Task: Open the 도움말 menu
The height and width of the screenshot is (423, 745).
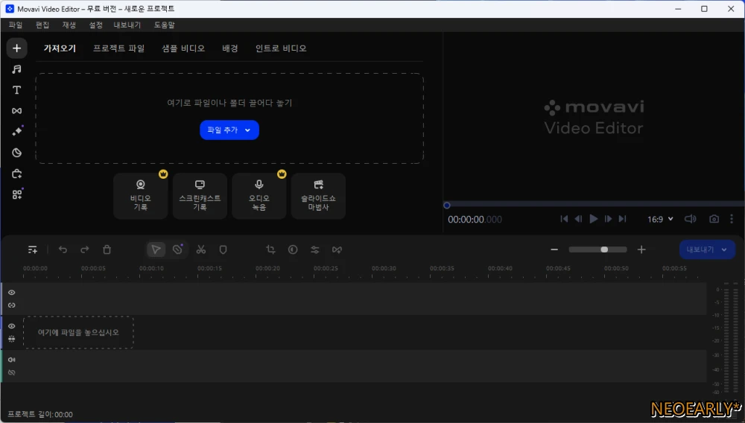Action: tap(164, 25)
